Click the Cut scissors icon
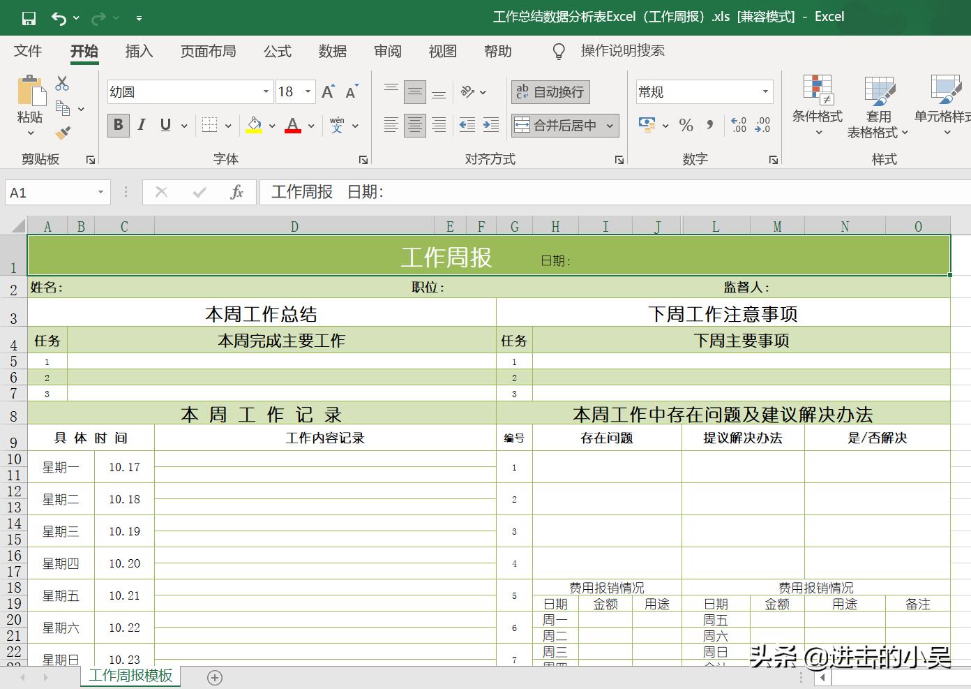Screen dimensions: 971x689 62,83
